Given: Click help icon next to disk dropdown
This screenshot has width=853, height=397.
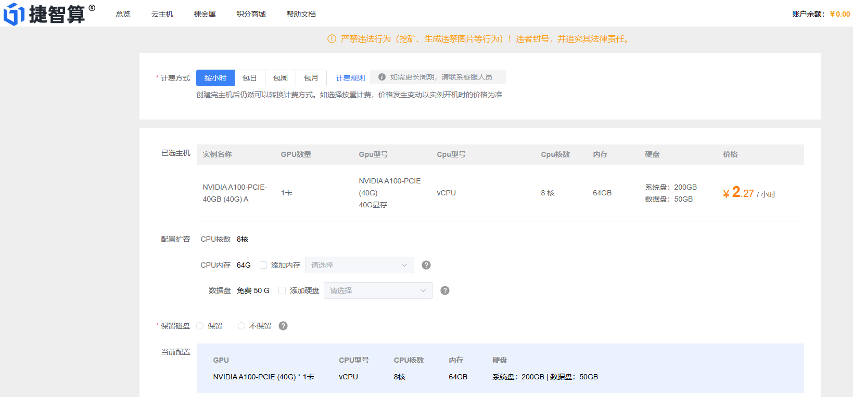Looking at the screenshot, I should (445, 290).
